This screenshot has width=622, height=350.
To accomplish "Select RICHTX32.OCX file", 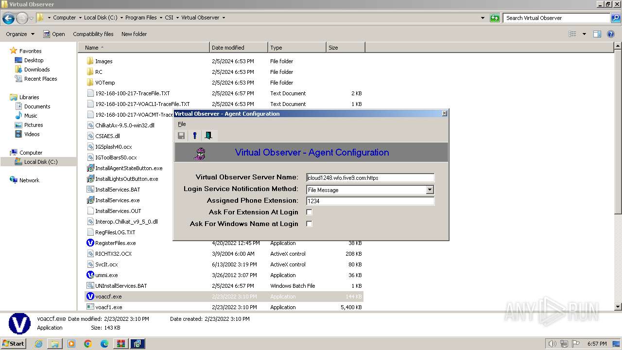I will click(x=113, y=254).
